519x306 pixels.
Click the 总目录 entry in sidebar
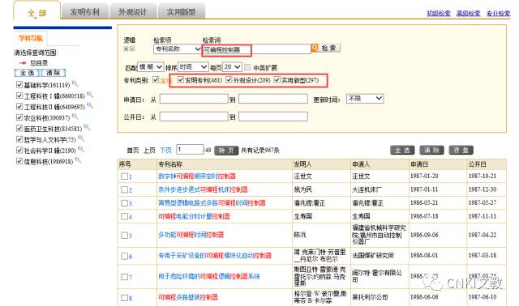click(39, 63)
